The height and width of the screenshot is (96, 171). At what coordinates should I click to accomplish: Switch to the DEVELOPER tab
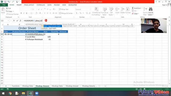tap(72, 5)
